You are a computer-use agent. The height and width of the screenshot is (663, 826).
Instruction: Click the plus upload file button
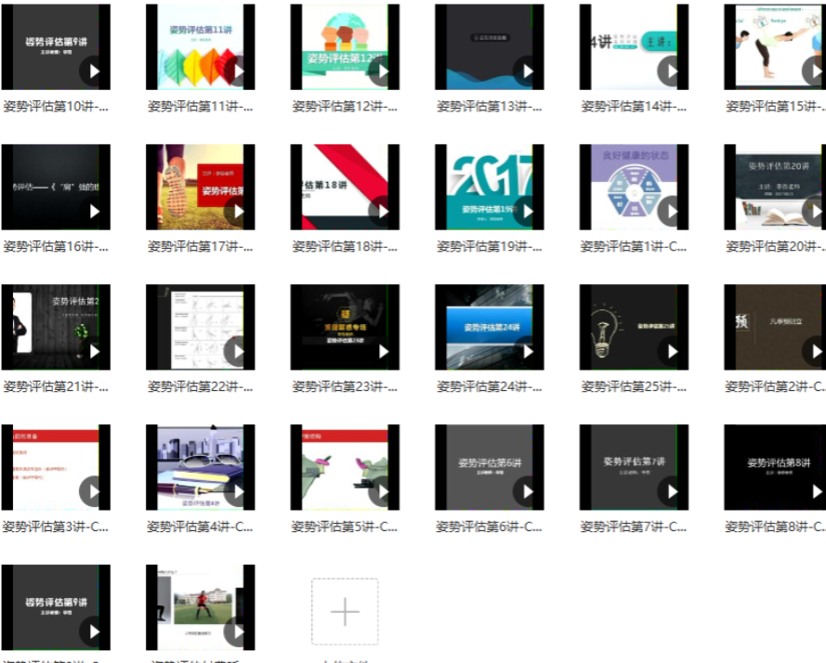[345, 611]
